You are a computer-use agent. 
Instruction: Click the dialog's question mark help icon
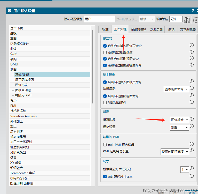click(193, 11)
